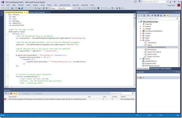Refresh the Solution Explorer
The image size is (182, 118).
[155, 16]
